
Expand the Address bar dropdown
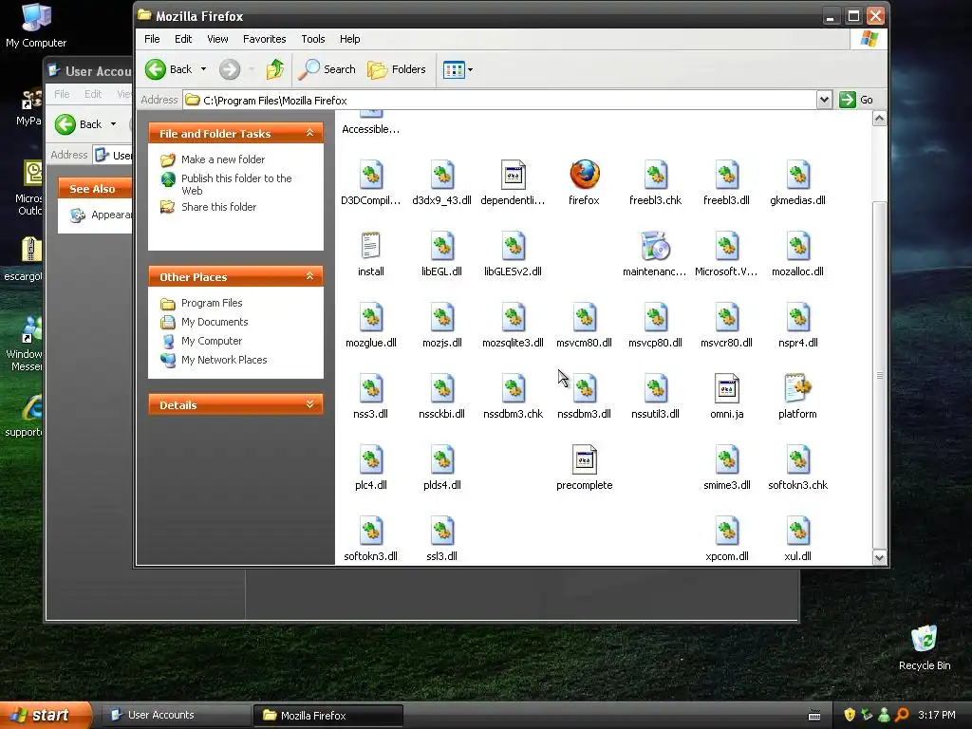pos(824,100)
